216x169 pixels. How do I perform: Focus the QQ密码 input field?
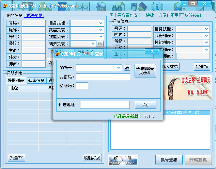tap(103, 77)
